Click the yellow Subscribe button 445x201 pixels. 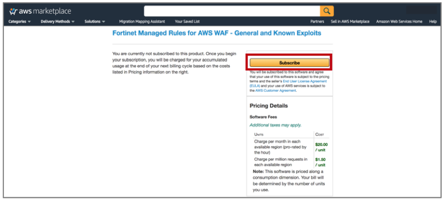pyautogui.click(x=289, y=63)
